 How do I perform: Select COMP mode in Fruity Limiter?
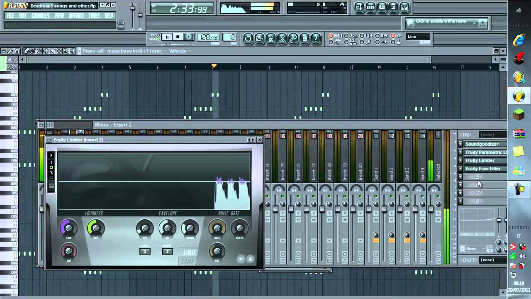(x=188, y=261)
